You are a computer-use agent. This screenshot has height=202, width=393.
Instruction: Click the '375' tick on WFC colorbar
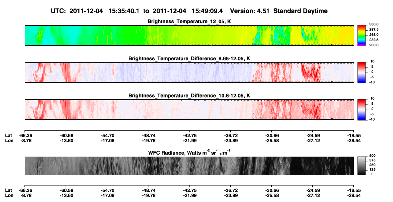372,160
